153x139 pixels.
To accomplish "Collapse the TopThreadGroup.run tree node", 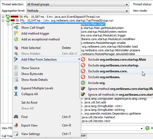I will click(x=3, y=20).
